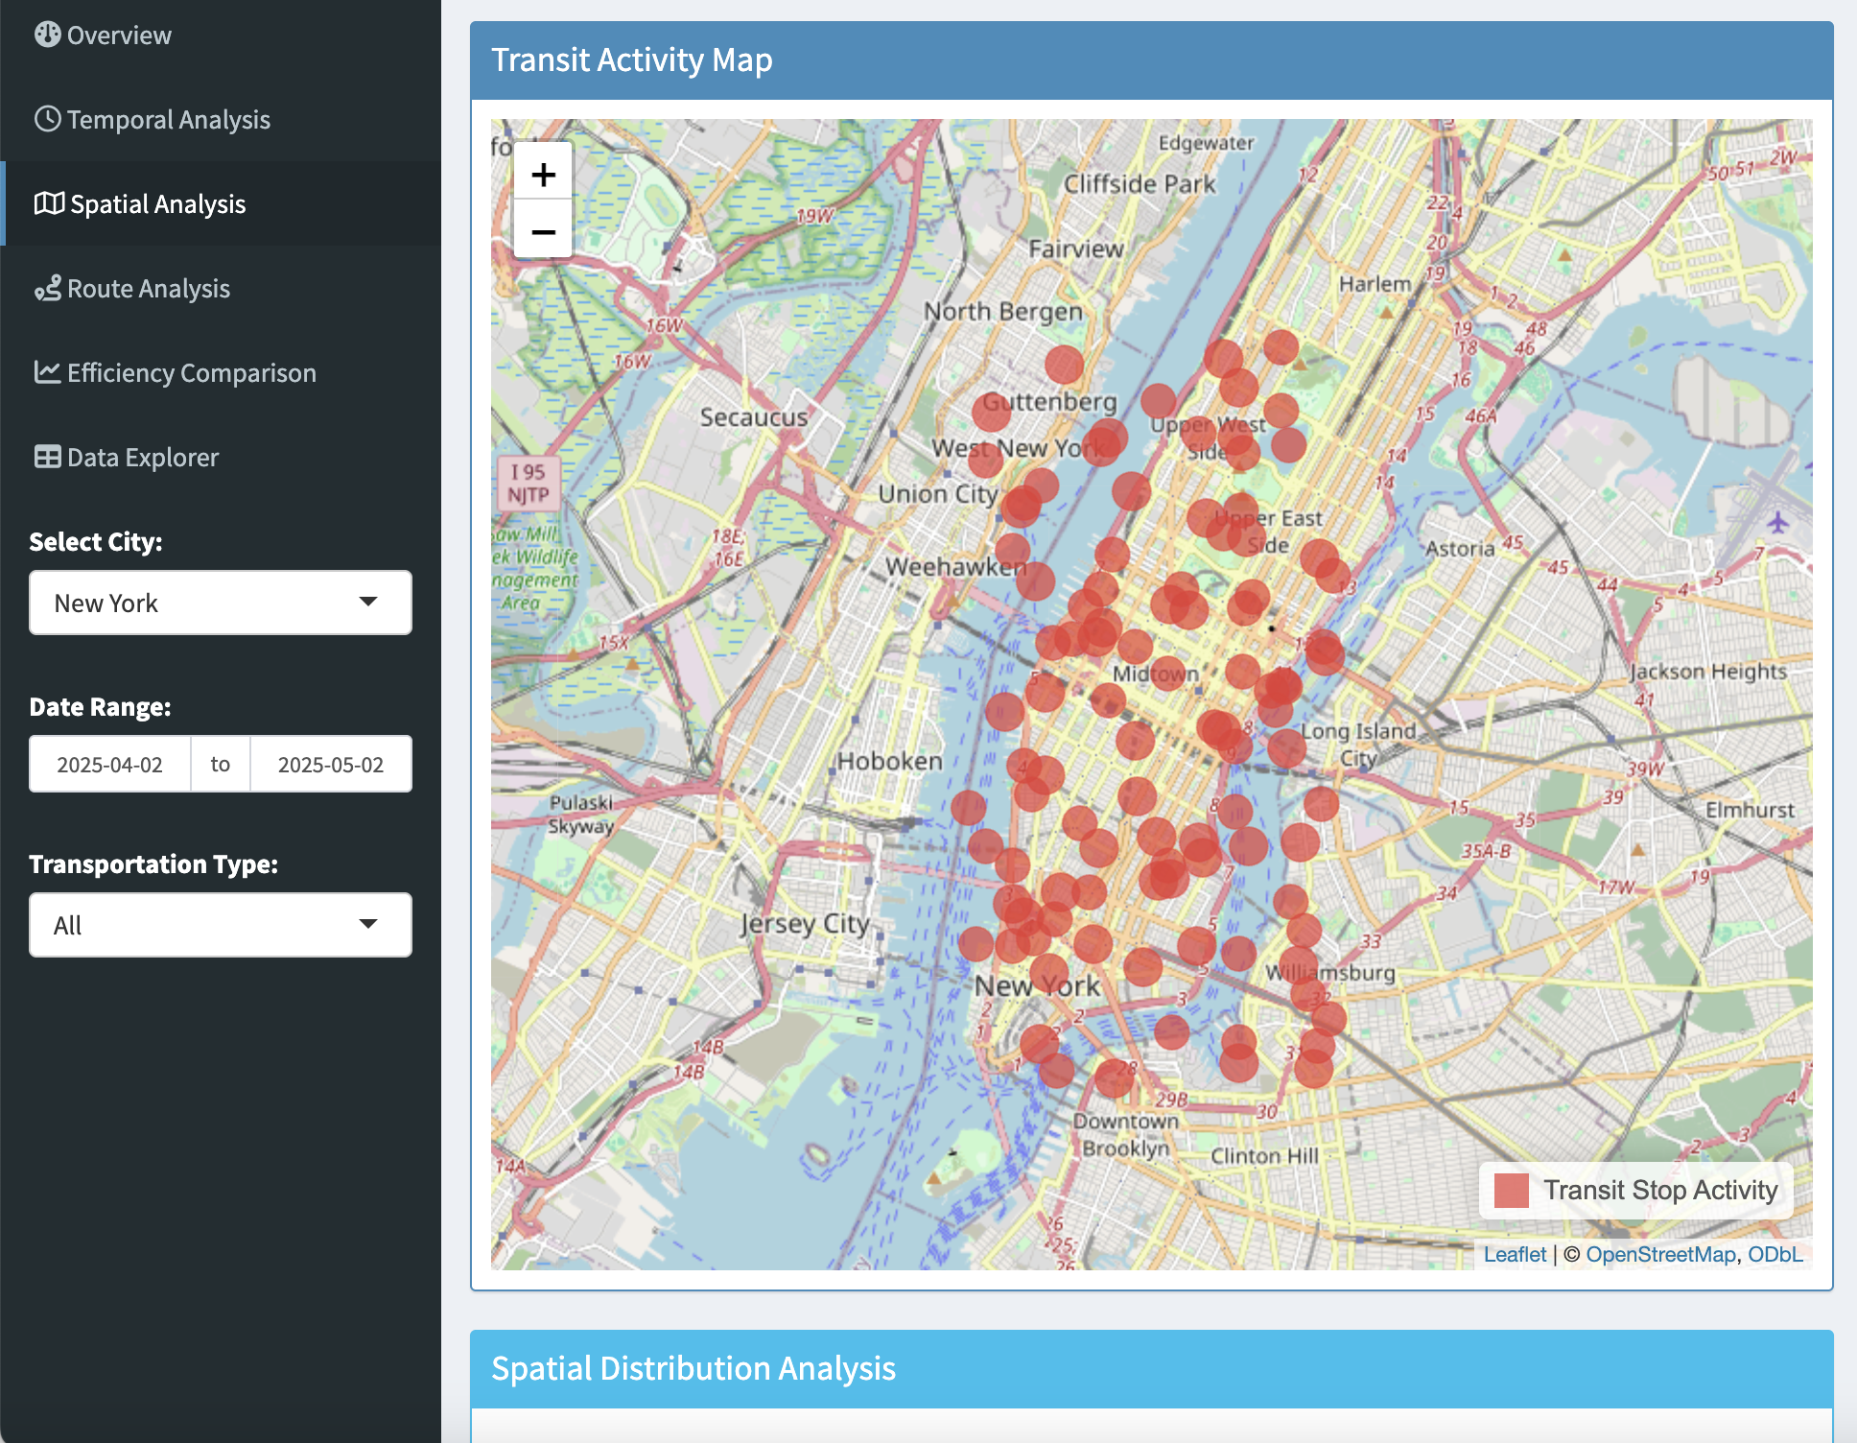Zoom out on the transit map
The image size is (1857, 1443).
(543, 231)
